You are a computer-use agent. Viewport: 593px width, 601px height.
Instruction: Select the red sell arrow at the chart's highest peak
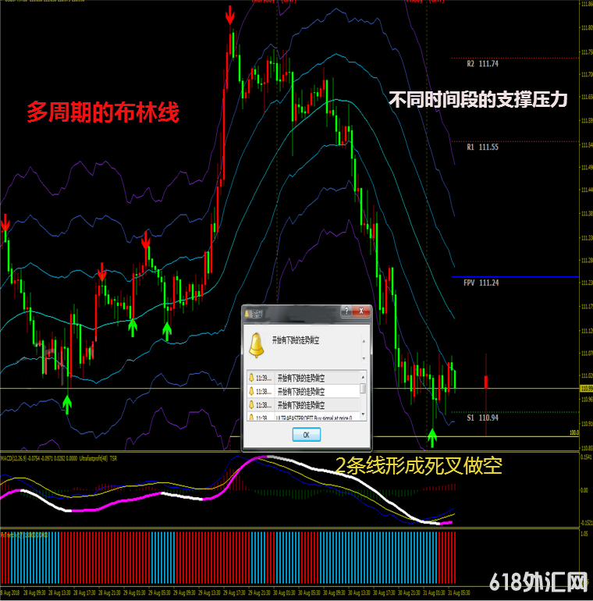(x=230, y=16)
